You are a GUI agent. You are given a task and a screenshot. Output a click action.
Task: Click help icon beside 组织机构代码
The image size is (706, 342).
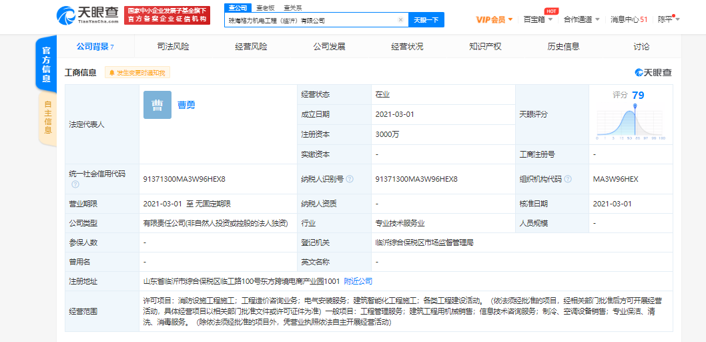coord(567,179)
